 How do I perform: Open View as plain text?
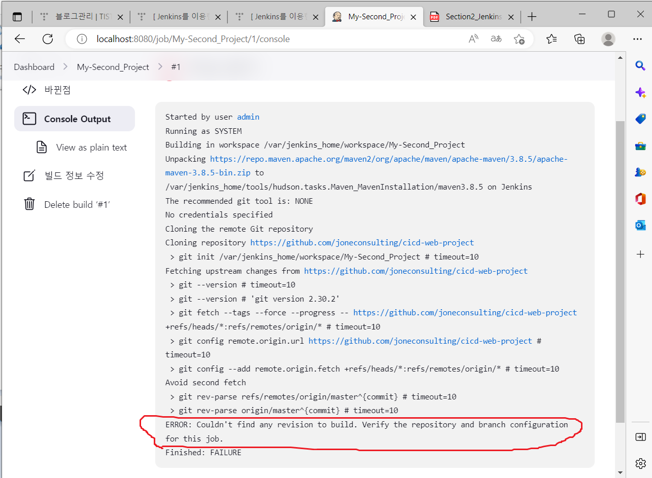81,148
